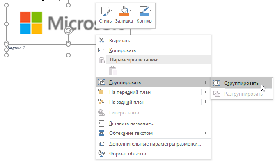275x166 pixels.
Task: Expand the Заливка dropdown arrow
Action: pos(131,11)
